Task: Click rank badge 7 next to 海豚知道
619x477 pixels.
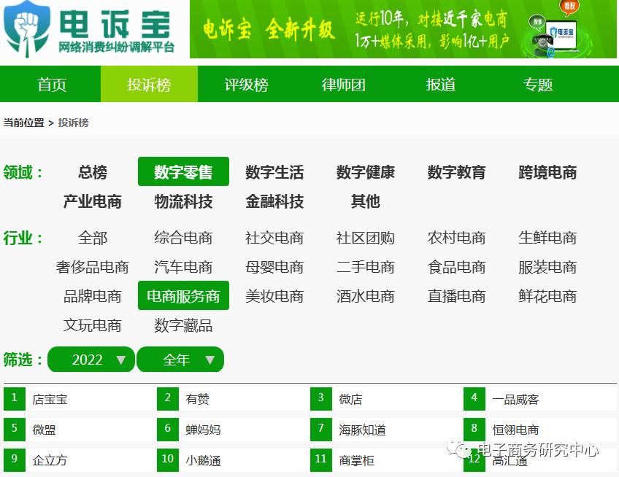Action: click(320, 430)
